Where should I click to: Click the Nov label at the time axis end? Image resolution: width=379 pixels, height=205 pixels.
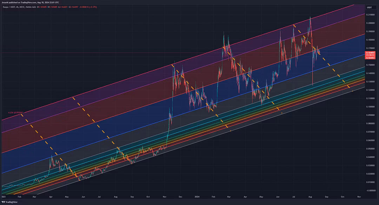point(359,197)
